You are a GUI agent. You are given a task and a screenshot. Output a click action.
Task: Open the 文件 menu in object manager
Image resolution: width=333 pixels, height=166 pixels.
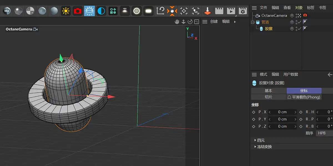click(263, 7)
